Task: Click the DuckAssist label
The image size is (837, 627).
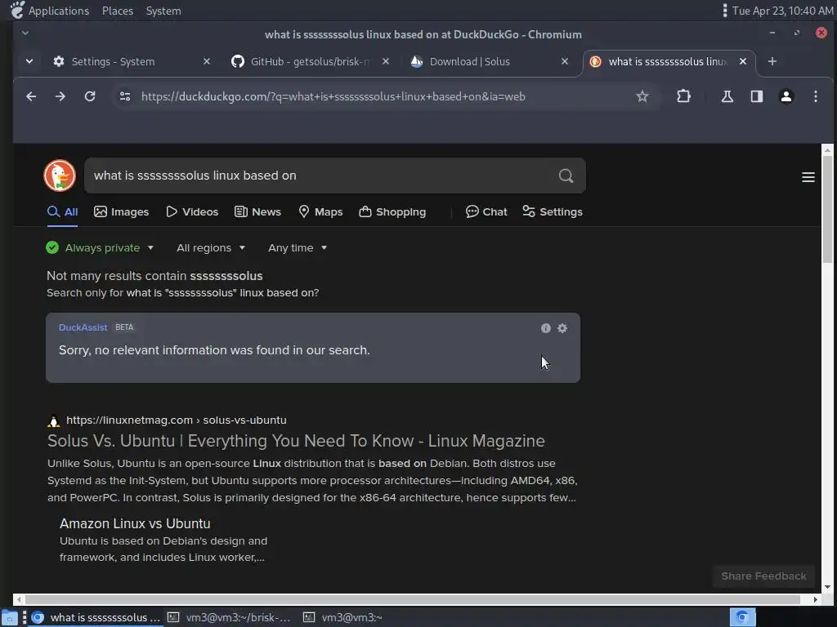Action: coord(83,328)
